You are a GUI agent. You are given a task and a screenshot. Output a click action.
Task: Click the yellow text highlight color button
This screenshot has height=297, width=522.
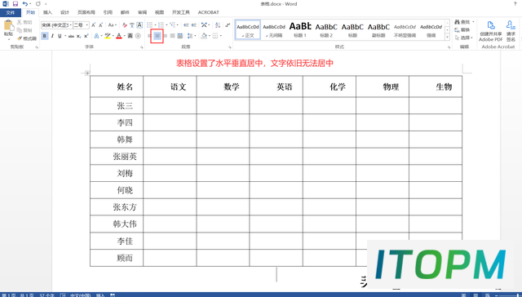(x=107, y=36)
